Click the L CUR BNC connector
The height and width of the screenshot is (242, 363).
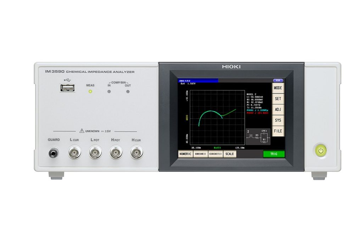pos(75,153)
